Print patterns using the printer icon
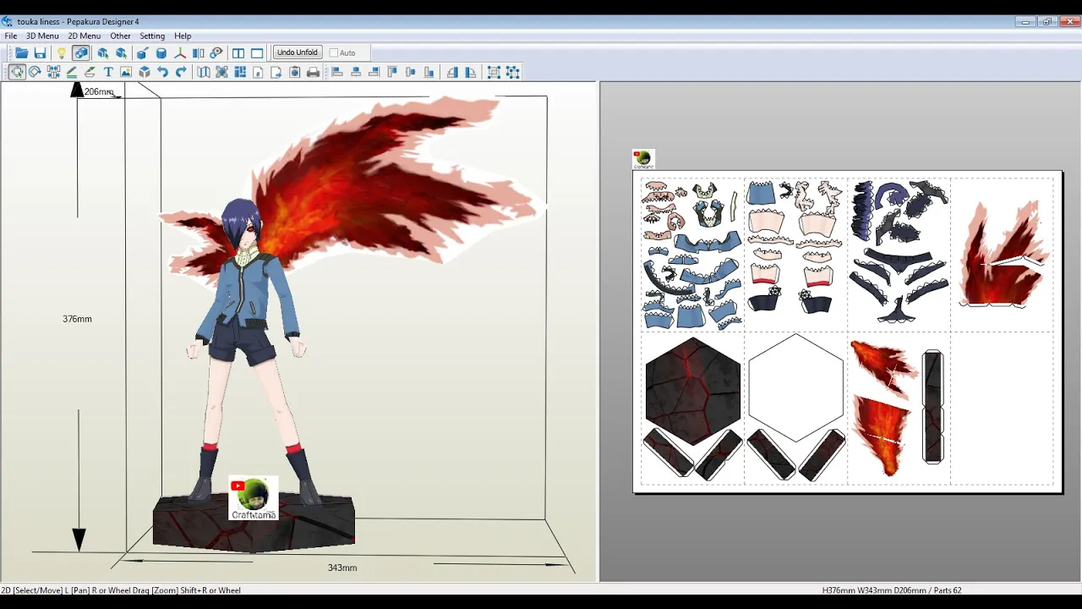 pos(313,72)
